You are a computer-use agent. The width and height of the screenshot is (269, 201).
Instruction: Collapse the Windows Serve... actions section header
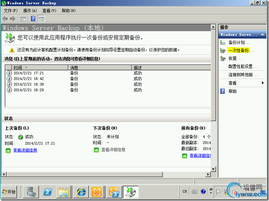pos(242,34)
